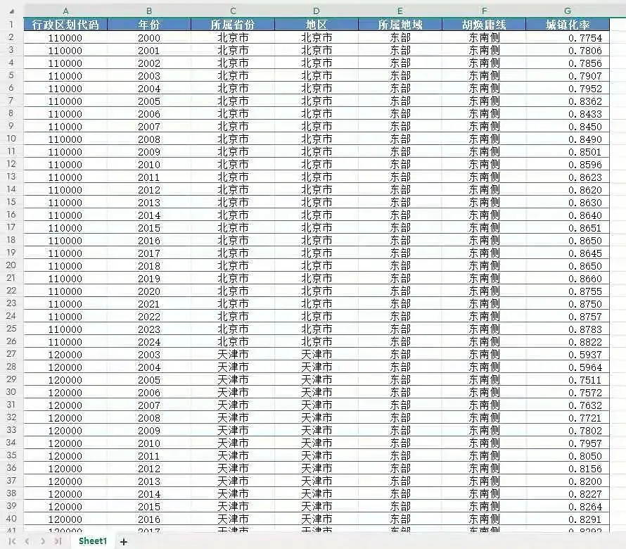Add a new sheet with plus button
The height and width of the screenshot is (549, 626).
coord(124,542)
